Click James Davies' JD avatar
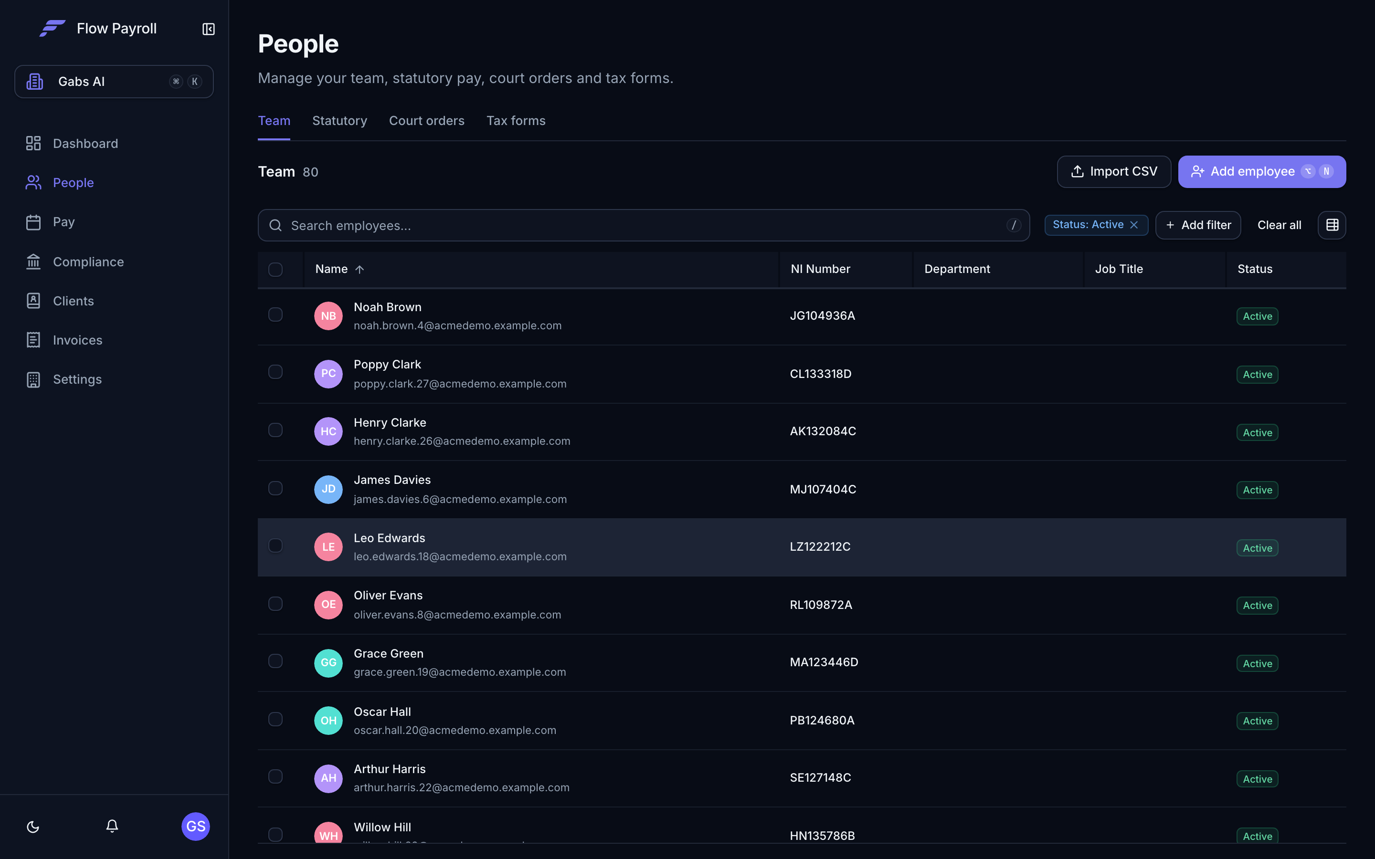Screen dimensions: 1375x859 (x=328, y=489)
